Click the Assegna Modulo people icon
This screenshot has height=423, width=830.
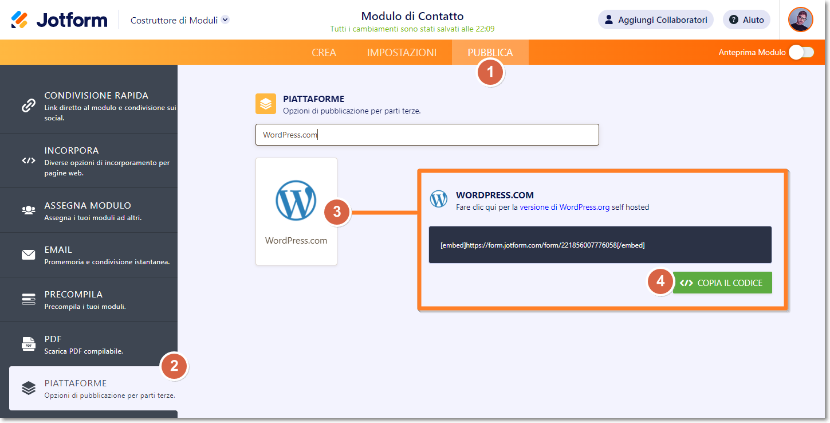28,210
